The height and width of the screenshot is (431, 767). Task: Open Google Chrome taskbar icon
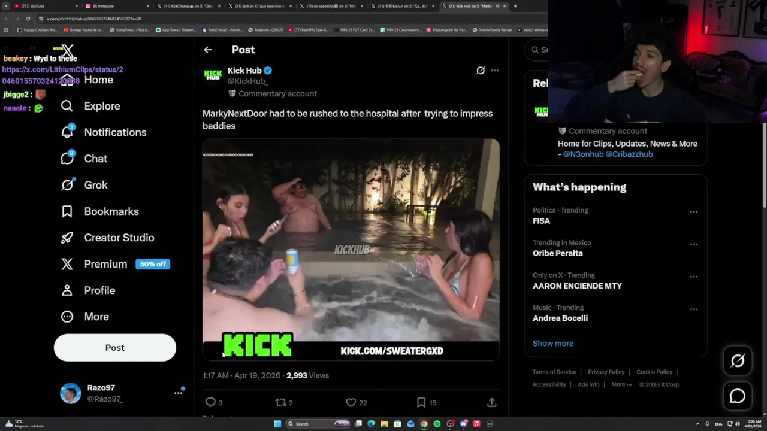point(424,424)
